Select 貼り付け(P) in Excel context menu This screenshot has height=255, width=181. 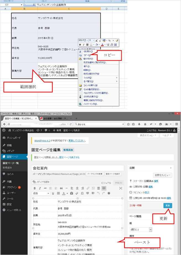(88, 59)
